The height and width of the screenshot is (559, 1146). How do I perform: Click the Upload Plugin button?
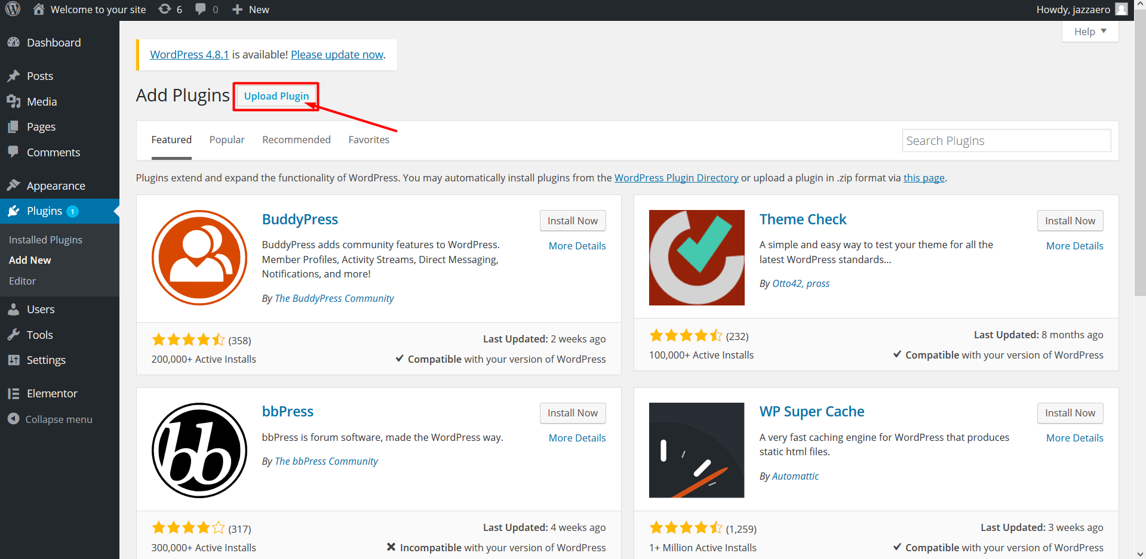point(276,96)
